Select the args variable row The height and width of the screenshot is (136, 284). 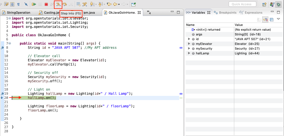pyautogui.click(x=235, y=34)
